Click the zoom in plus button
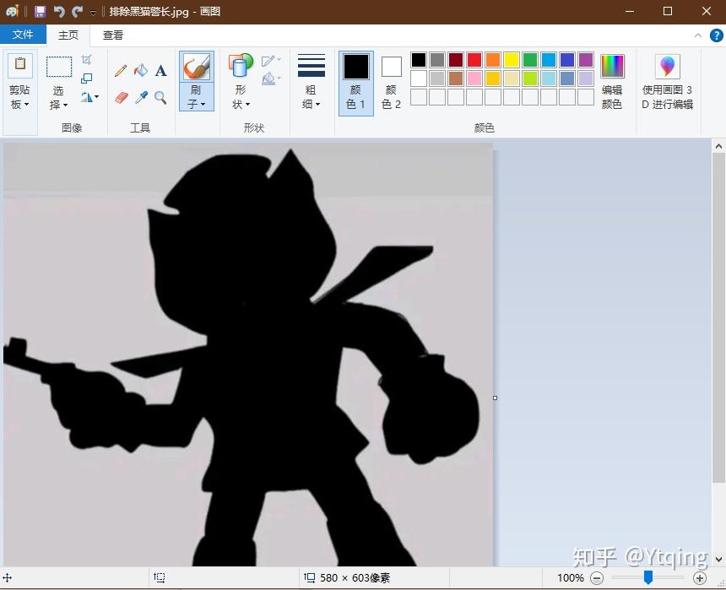This screenshot has width=726, height=590. pos(700,578)
